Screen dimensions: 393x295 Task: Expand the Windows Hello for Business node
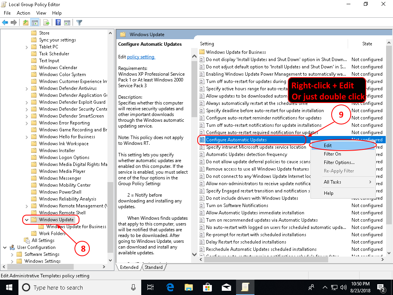[26, 137]
